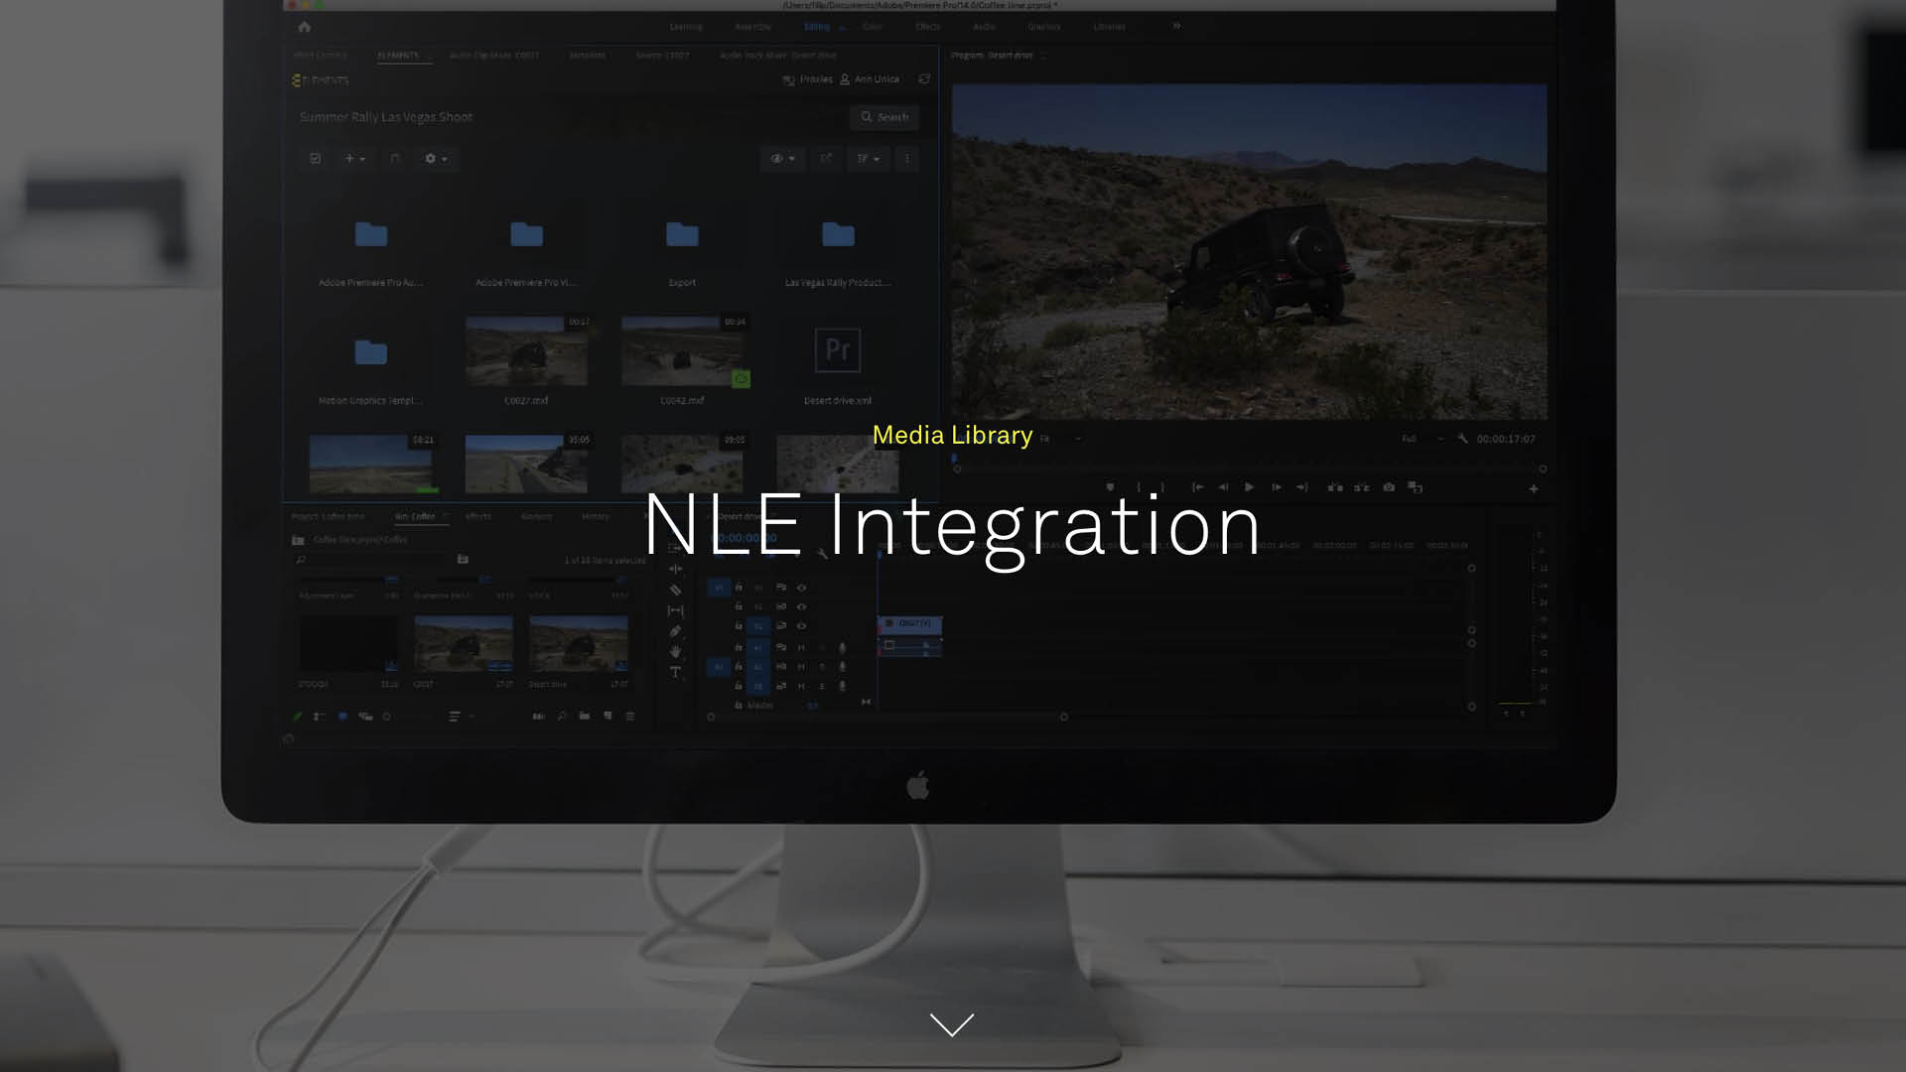Click the New Bin icon in Project panel

pos(585,716)
